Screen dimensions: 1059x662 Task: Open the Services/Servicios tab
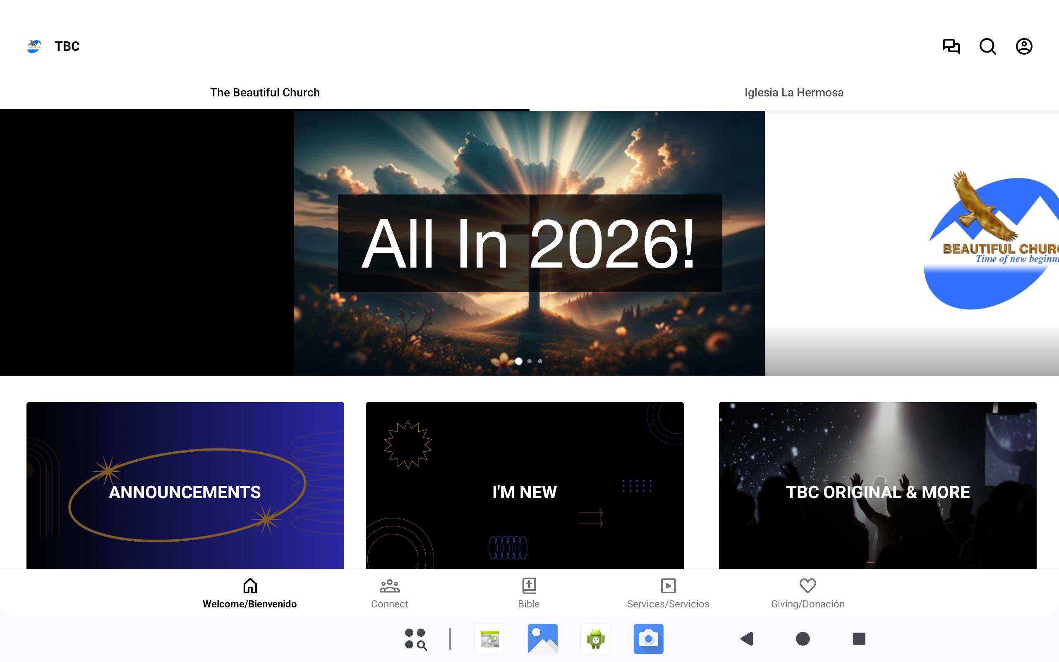668,593
